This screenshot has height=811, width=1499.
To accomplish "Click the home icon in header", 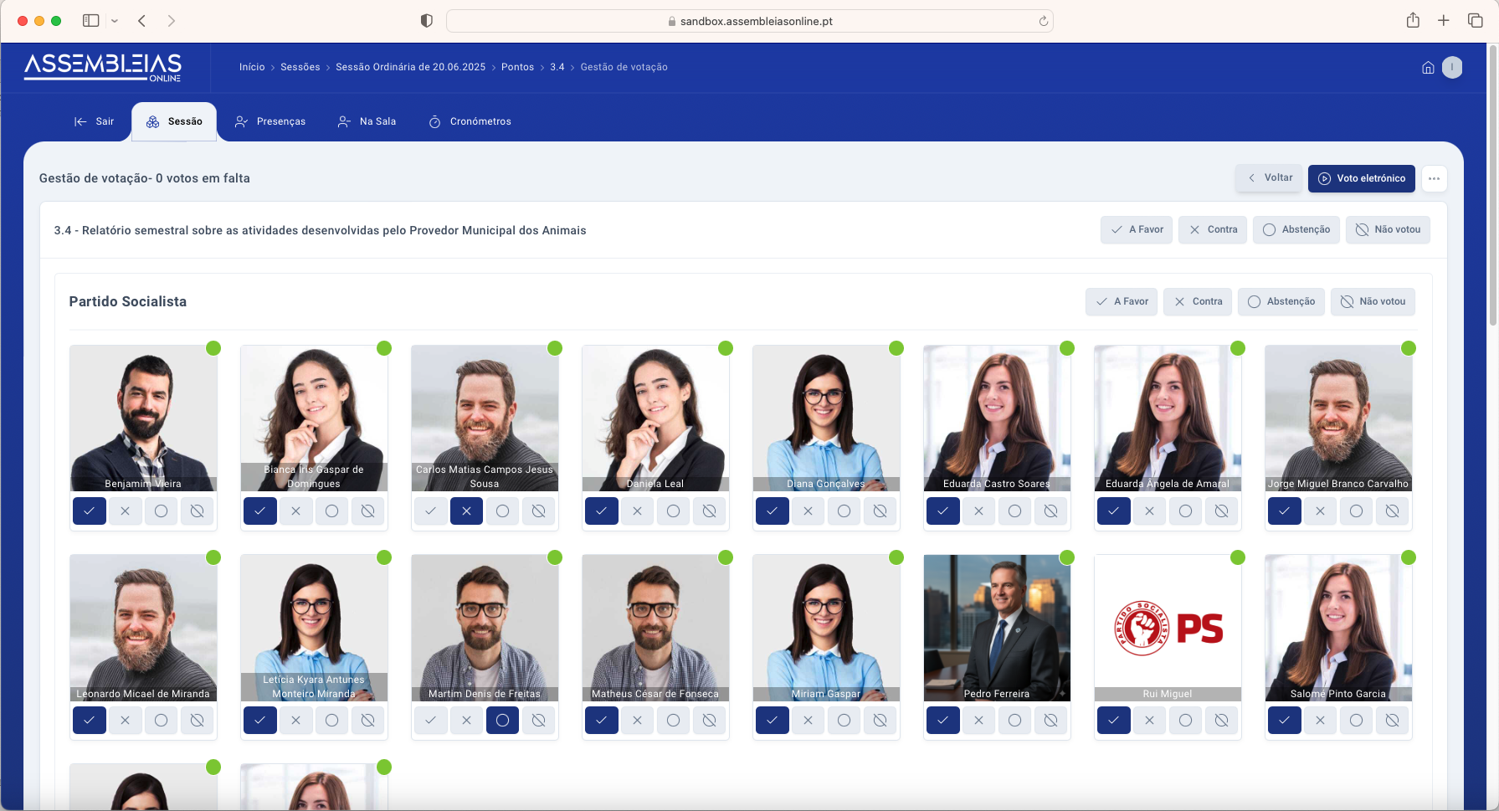I will [1428, 68].
